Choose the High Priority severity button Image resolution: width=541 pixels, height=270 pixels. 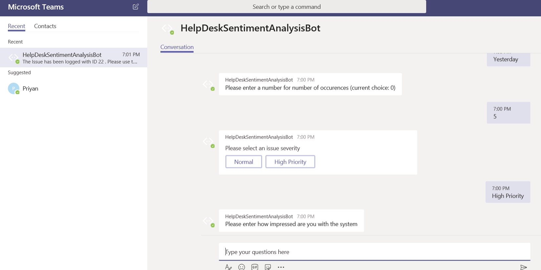click(290, 162)
